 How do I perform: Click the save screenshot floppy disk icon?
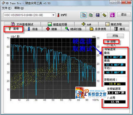click(98, 15)
